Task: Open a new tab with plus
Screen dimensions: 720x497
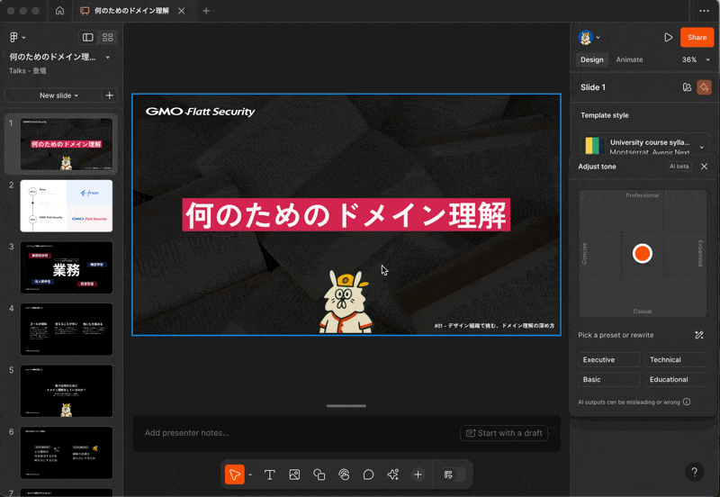Action: (x=206, y=11)
